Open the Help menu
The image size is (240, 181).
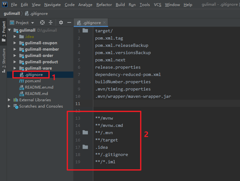[x=188, y=5]
